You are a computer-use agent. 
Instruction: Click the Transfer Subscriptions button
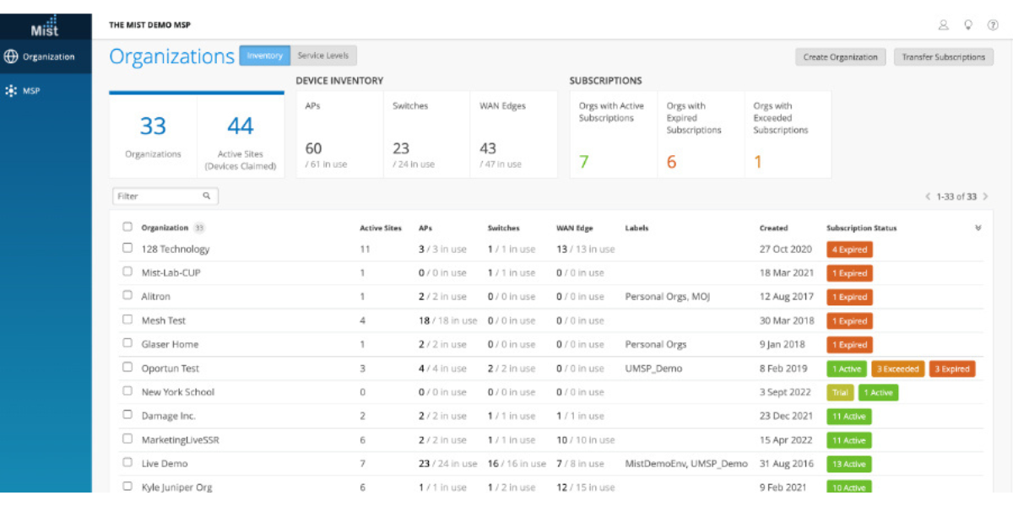(x=944, y=57)
